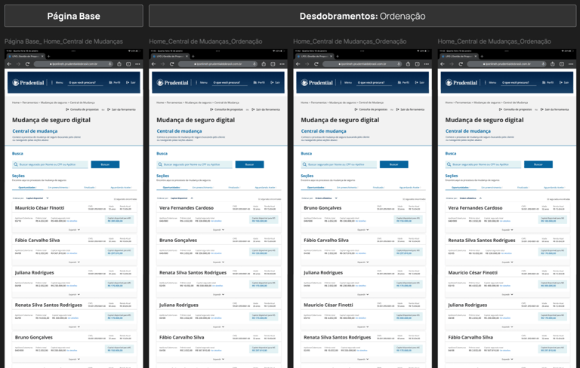Click capital disponível box in Maurício card, Página Base

[119, 219]
